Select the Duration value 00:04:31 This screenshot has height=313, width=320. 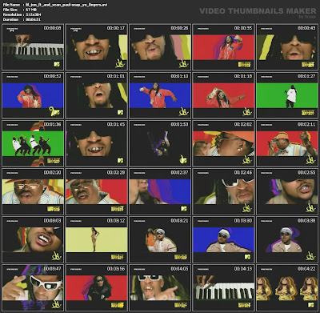pyautogui.click(x=33, y=19)
